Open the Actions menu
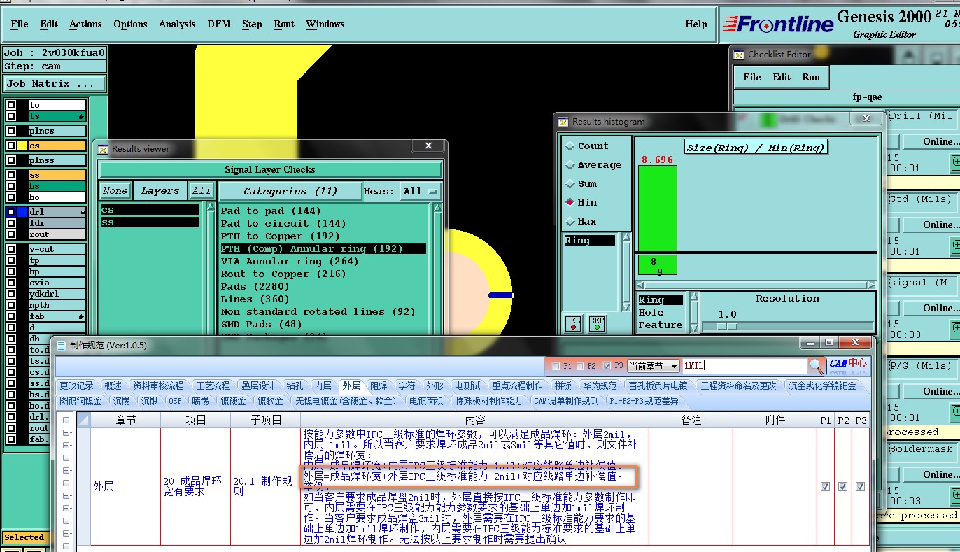 [85, 24]
